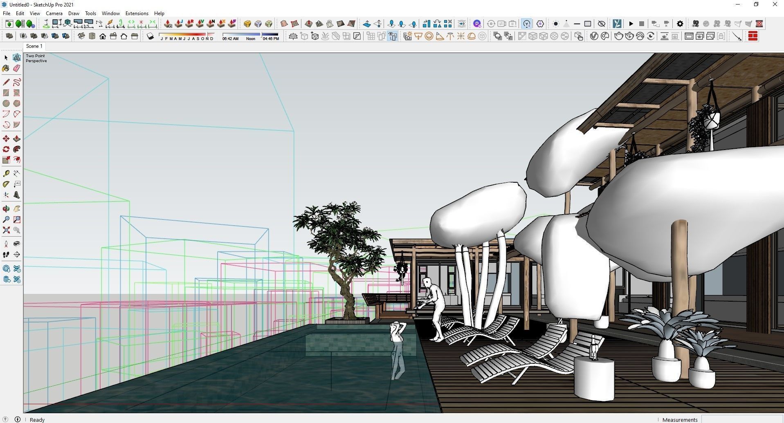Adjust the month shadow date slider
This screenshot has height=423, width=784.
187,36
